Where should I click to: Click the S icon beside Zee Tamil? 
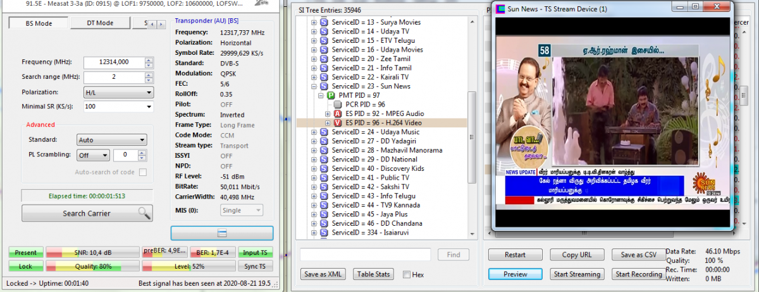(x=324, y=59)
